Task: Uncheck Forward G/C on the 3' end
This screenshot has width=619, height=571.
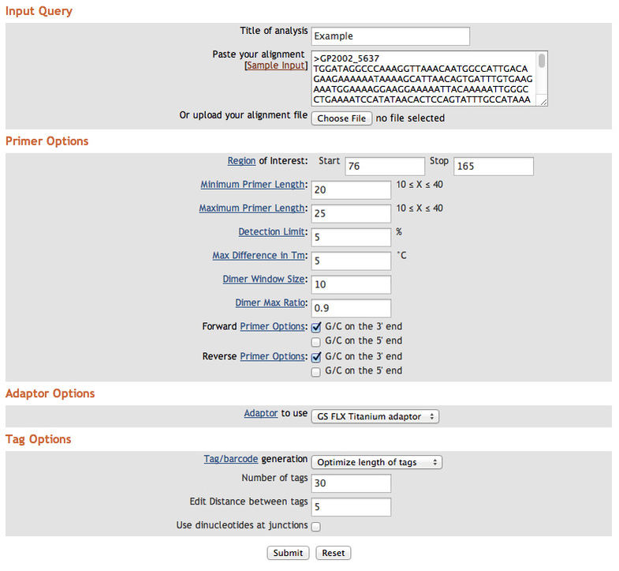Action: 316,327
